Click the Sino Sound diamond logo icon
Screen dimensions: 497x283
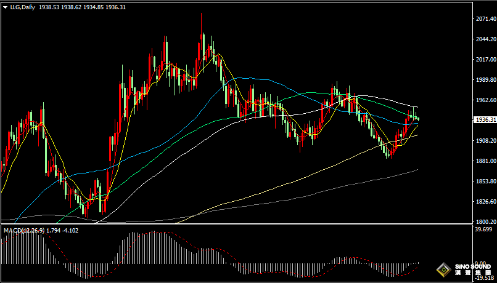pyautogui.click(x=443, y=270)
